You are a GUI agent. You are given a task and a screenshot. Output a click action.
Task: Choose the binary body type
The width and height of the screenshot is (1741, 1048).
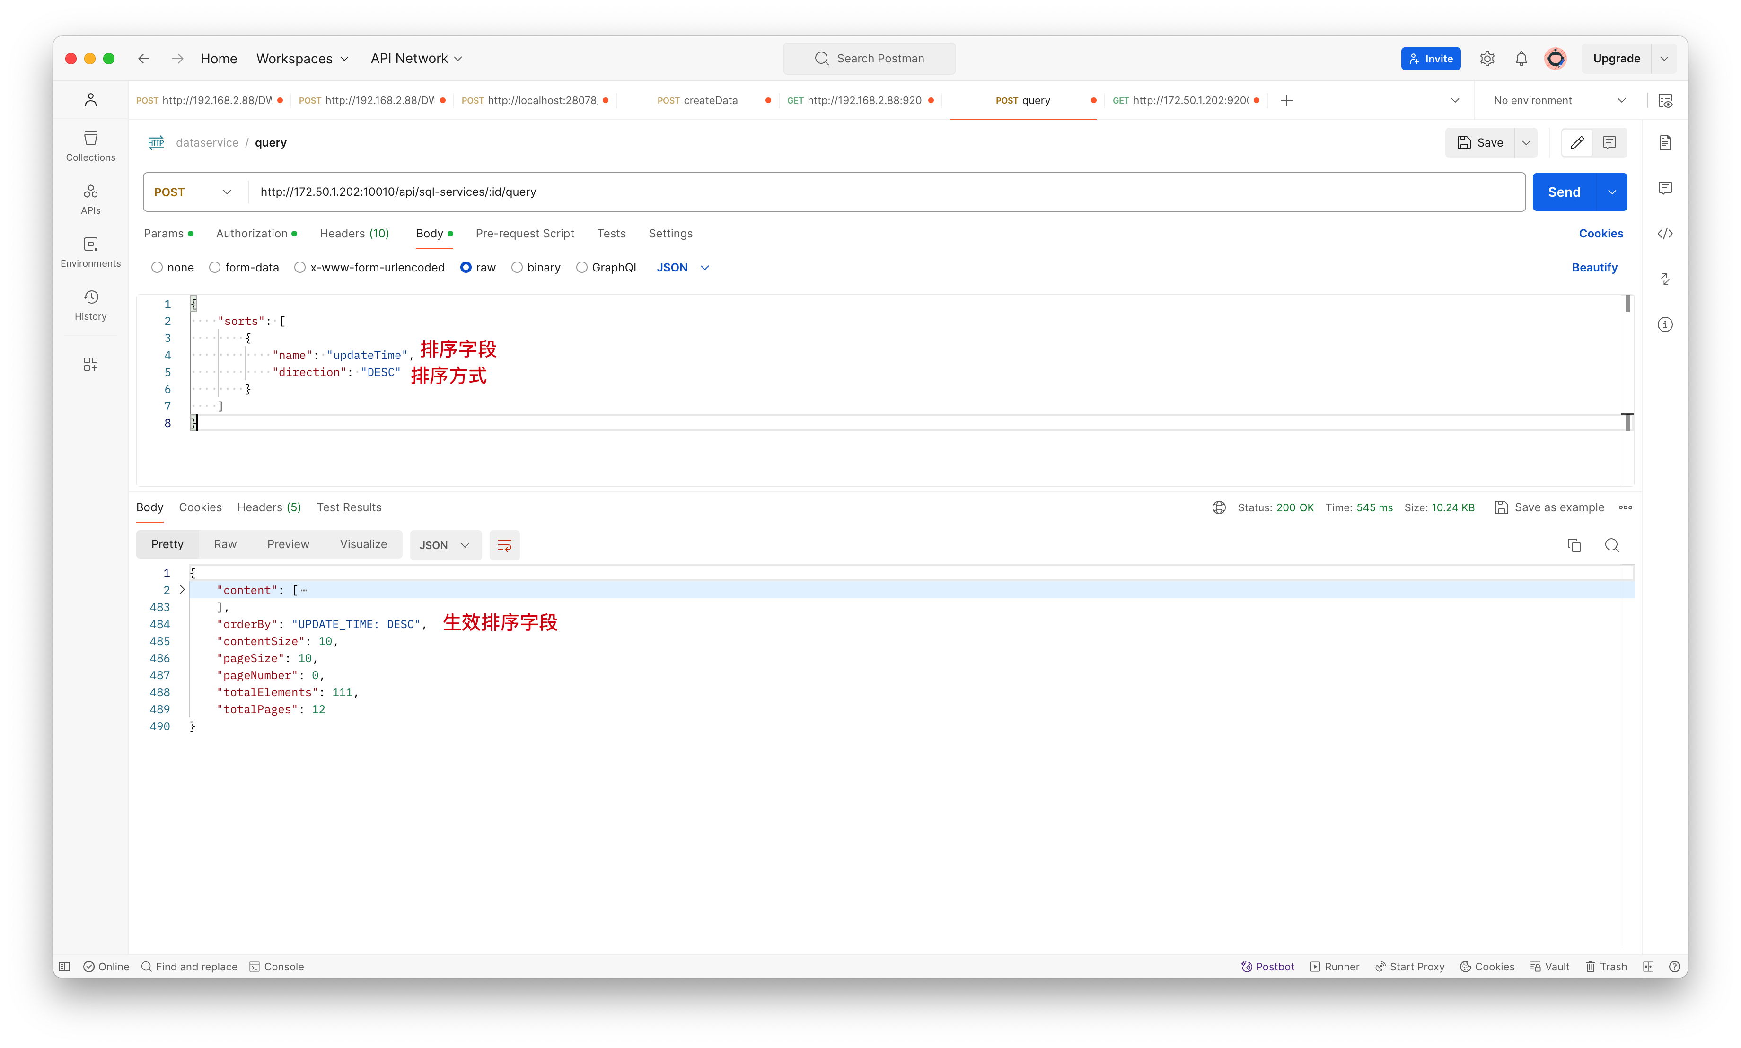point(517,267)
